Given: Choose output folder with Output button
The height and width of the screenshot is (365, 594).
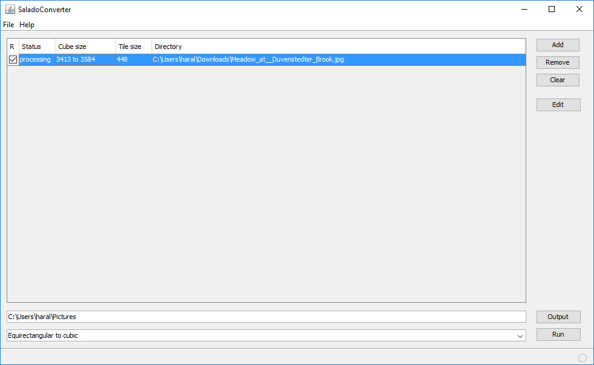Looking at the screenshot, I should click(x=558, y=317).
